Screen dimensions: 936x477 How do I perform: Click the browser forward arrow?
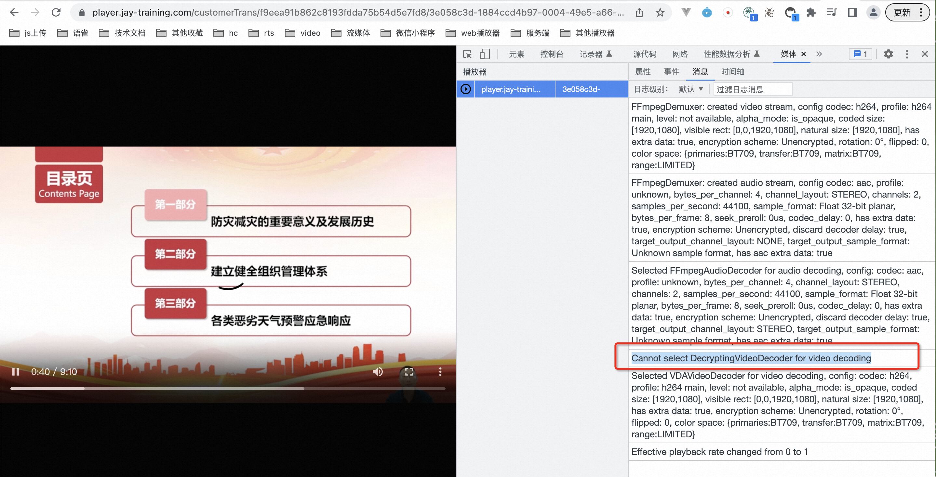[x=35, y=12]
